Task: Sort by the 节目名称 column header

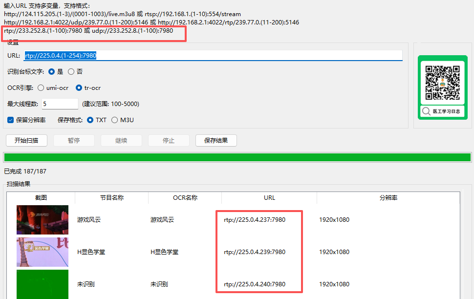Action: tap(111, 198)
